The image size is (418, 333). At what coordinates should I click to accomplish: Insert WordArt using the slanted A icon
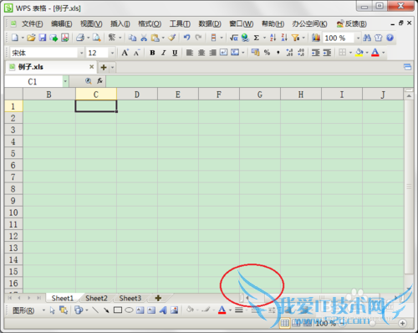point(163,310)
